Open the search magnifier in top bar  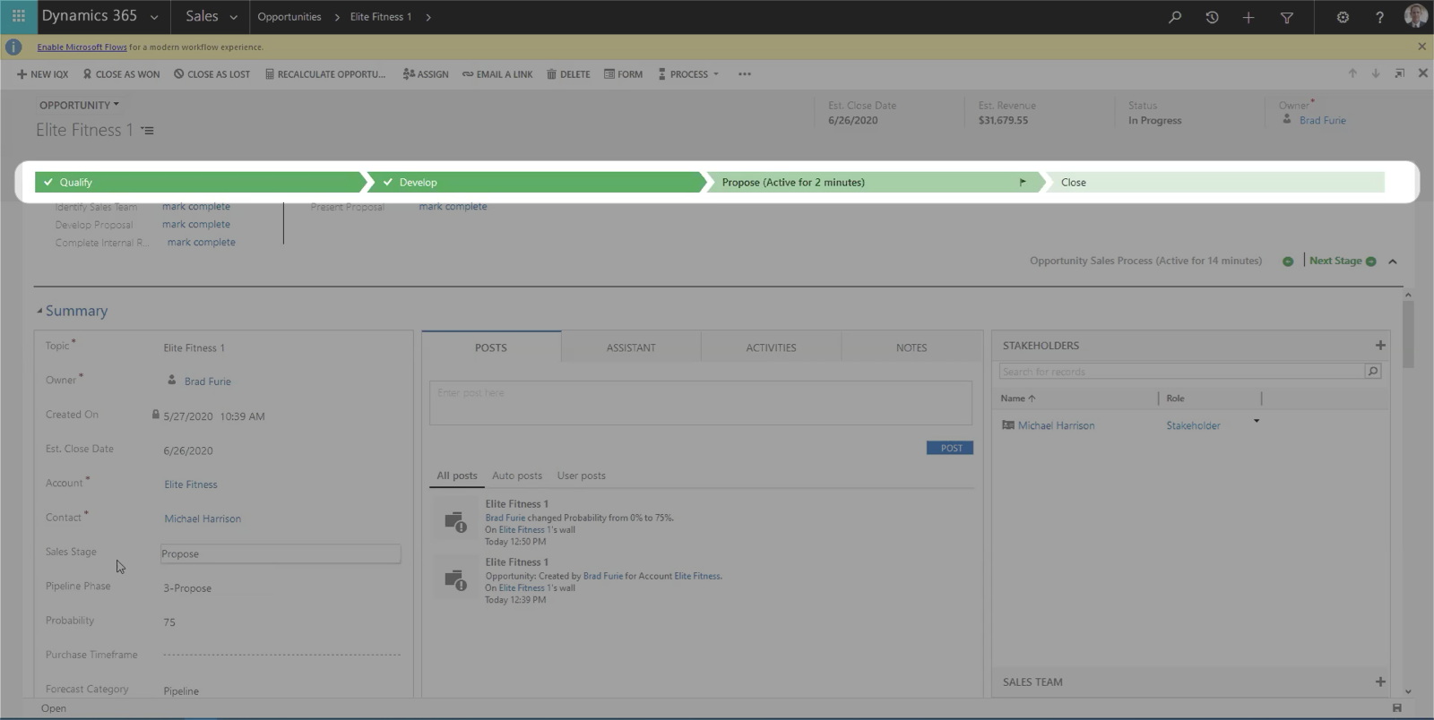tap(1175, 17)
